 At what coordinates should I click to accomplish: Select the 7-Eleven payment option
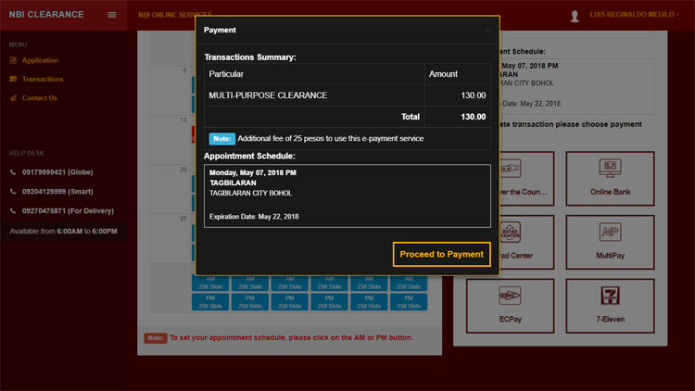point(610,306)
